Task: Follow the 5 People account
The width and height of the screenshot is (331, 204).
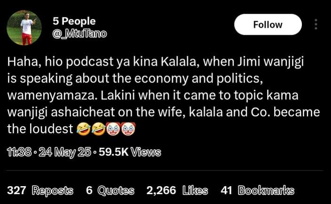Action: (268, 24)
